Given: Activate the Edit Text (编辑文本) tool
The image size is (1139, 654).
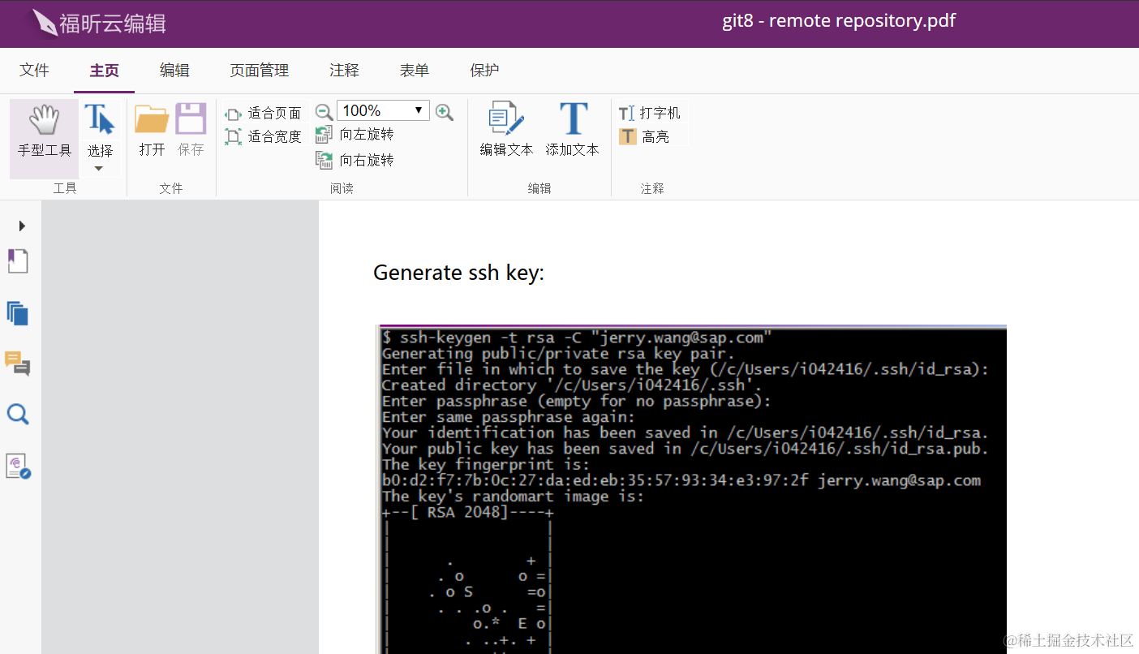Looking at the screenshot, I should pyautogui.click(x=506, y=130).
